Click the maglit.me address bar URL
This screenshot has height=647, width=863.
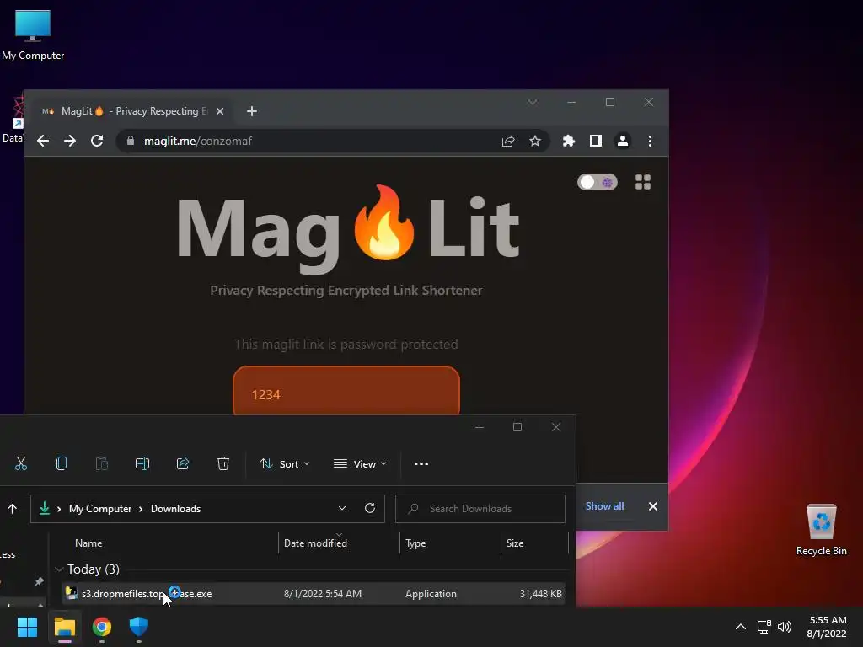tap(197, 142)
